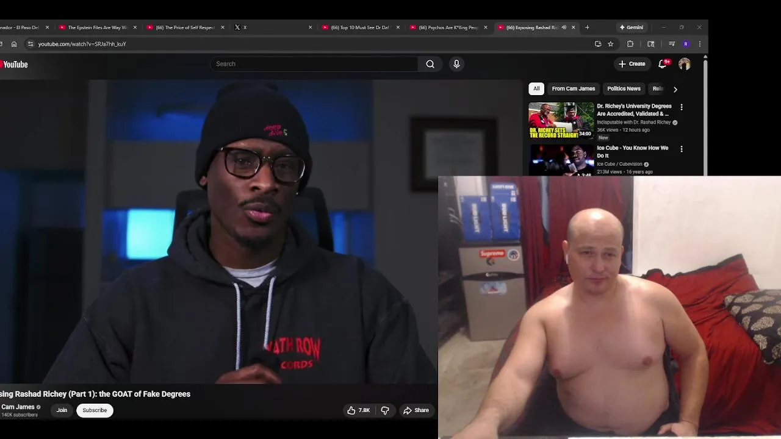Screen dimensions: 781x439
Task: Click the YouTube Search field
Action: pyautogui.click(x=314, y=64)
